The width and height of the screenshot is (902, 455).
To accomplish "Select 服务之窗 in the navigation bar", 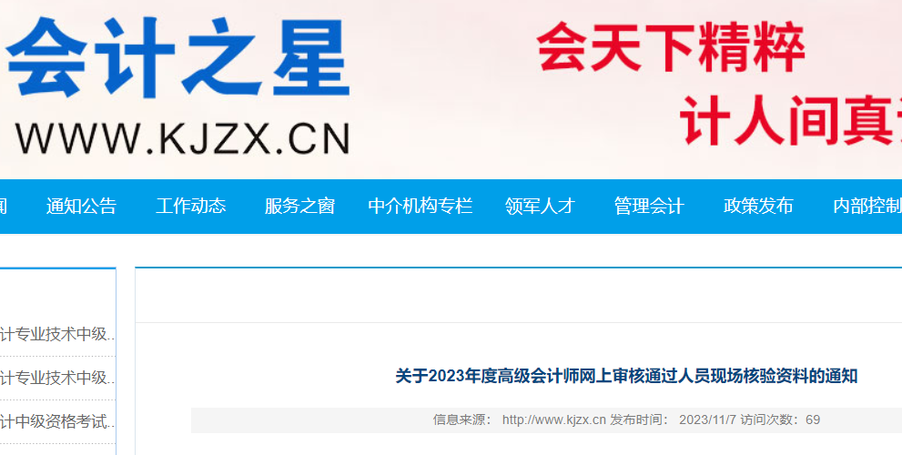I will coord(299,206).
